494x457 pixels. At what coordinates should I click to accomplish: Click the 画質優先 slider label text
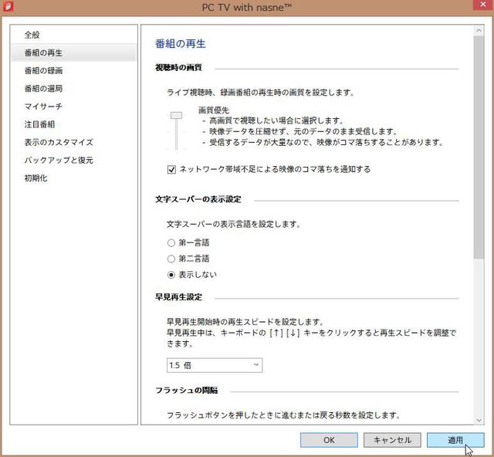point(214,110)
